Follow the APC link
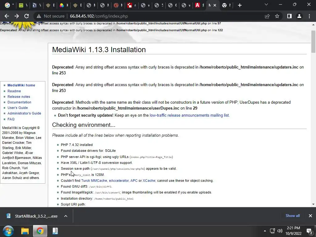This screenshot has height=237, width=316. coord(134,181)
